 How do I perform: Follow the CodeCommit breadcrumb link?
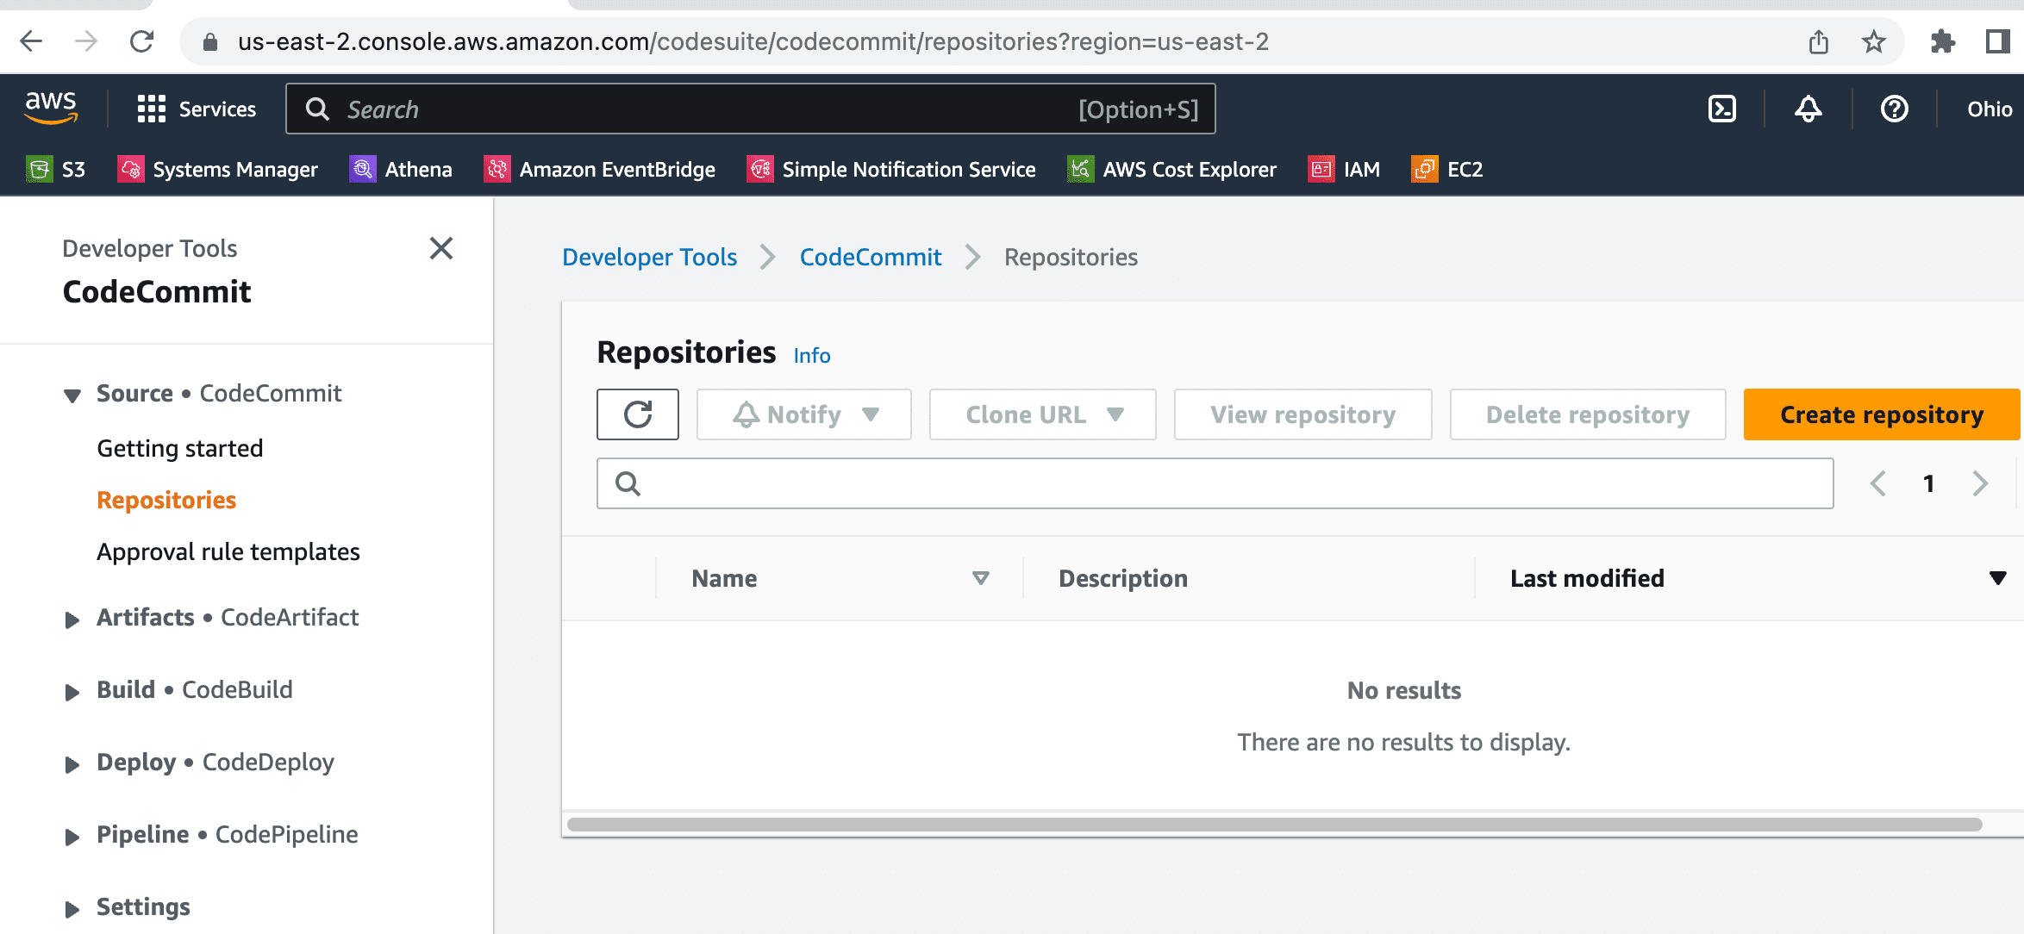[x=871, y=257]
